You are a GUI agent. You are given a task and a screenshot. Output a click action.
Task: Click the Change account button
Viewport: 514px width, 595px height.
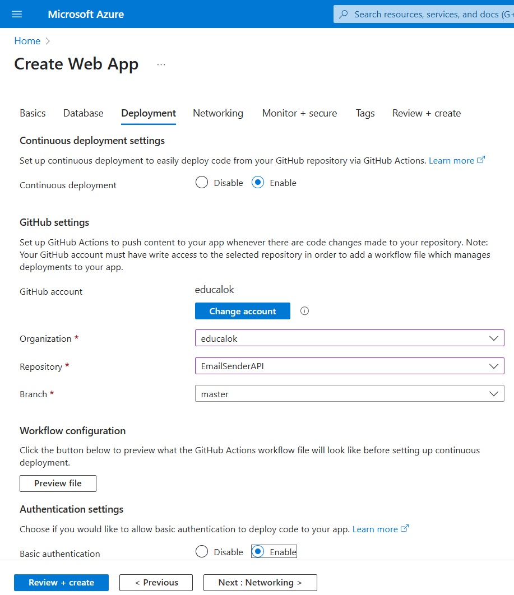click(x=243, y=311)
